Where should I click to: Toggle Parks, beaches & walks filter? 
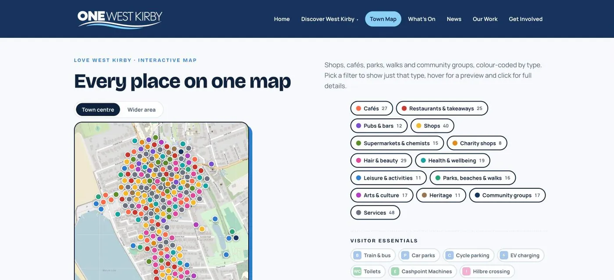point(473,178)
